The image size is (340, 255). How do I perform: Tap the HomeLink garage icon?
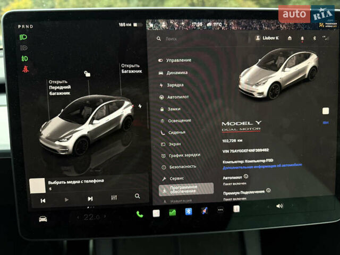pos(290,38)
